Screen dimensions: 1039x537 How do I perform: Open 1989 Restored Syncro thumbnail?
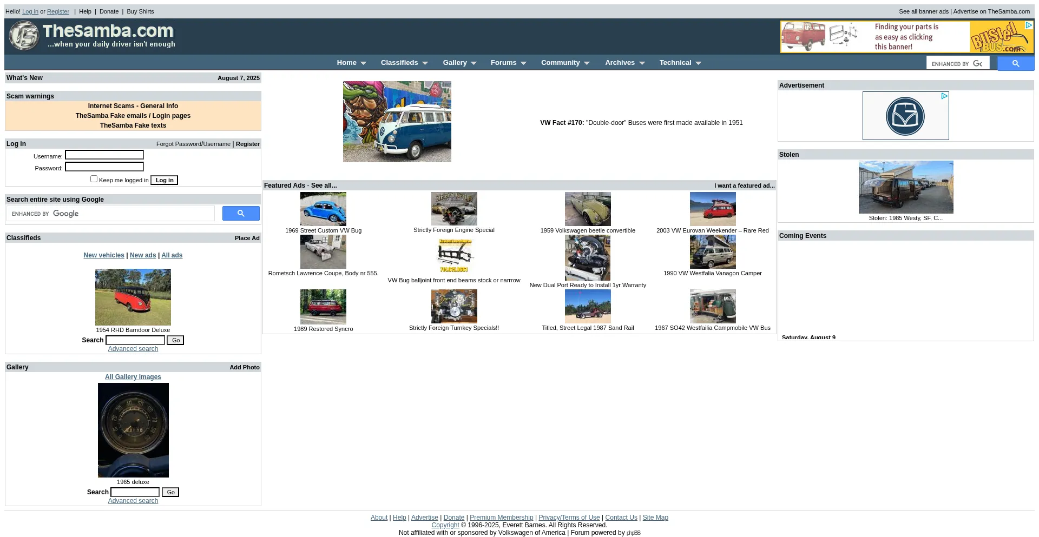pyautogui.click(x=323, y=307)
